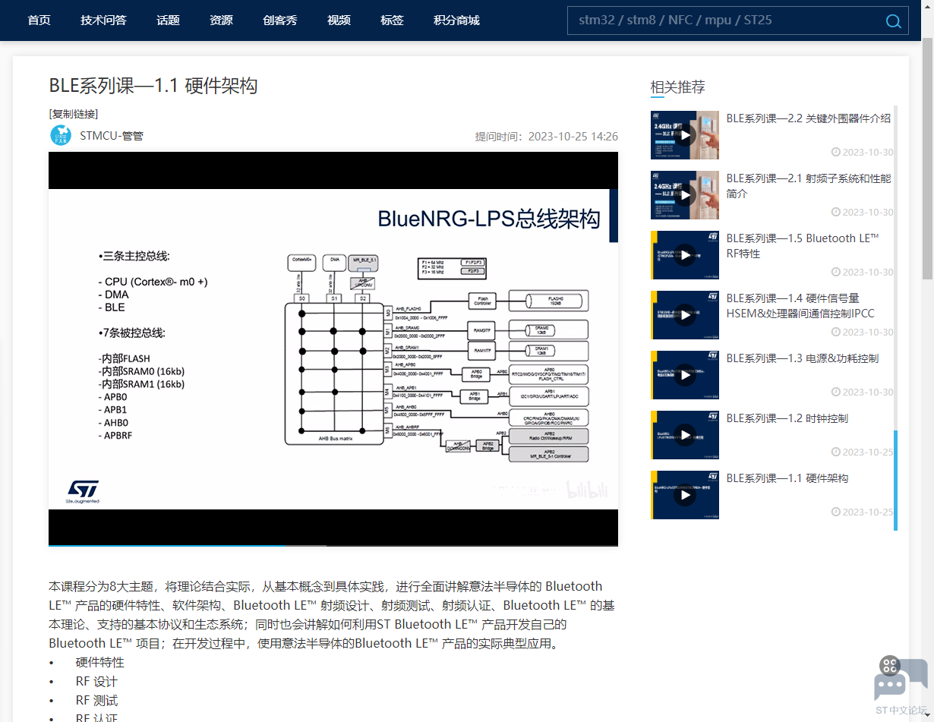934x722 pixels.
Task: Click the title BLE系列课—1.1 硬件架构
Action: click(153, 86)
